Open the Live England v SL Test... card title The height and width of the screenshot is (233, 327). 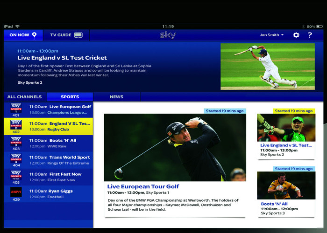click(x=286, y=145)
